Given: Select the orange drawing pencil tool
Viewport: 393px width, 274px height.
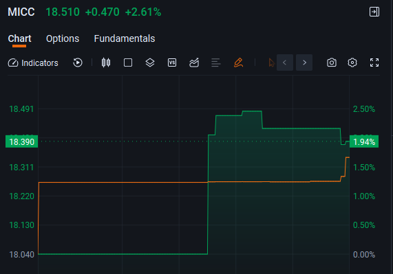Looking at the screenshot, I should tap(238, 62).
